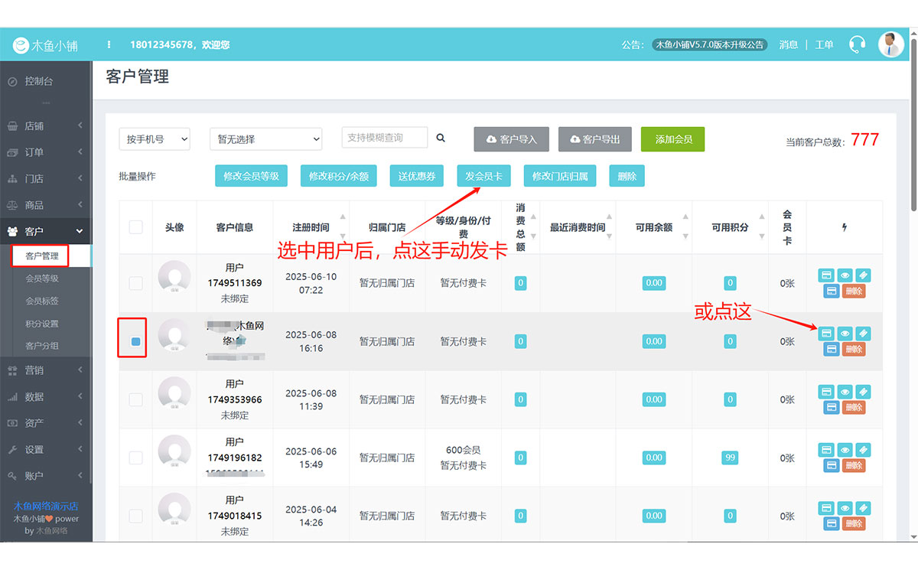Screen dimensions: 918x570
Task: Check the box for user 1749018415
Action: [135, 516]
